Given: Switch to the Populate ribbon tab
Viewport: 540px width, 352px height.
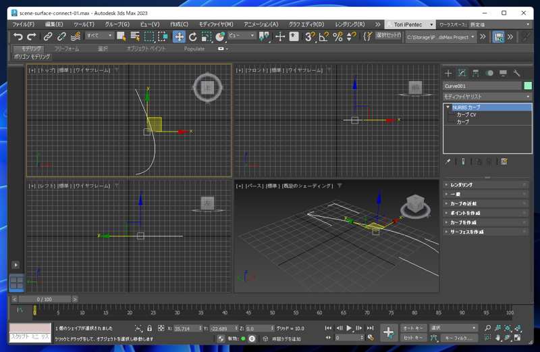Looking at the screenshot, I should pos(194,49).
